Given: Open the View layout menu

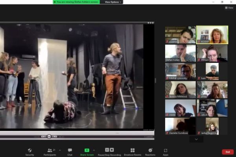Looking at the screenshot, I should [229, 7].
